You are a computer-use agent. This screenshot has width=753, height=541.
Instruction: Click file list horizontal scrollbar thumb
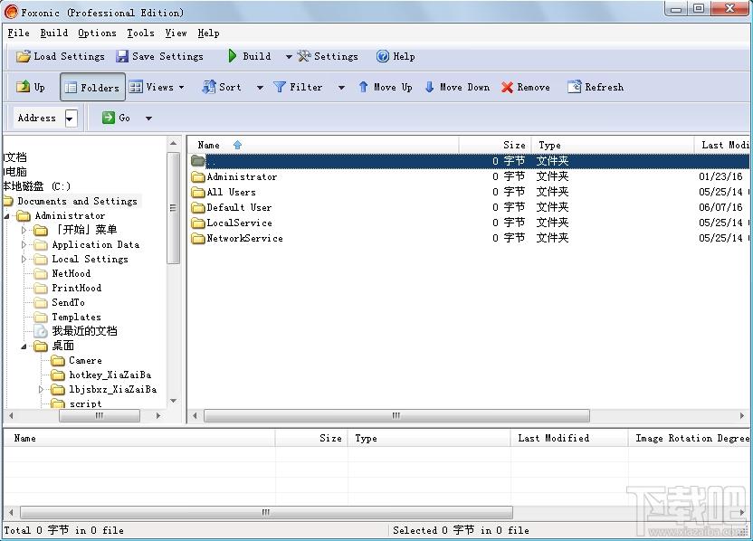point(396,416)
